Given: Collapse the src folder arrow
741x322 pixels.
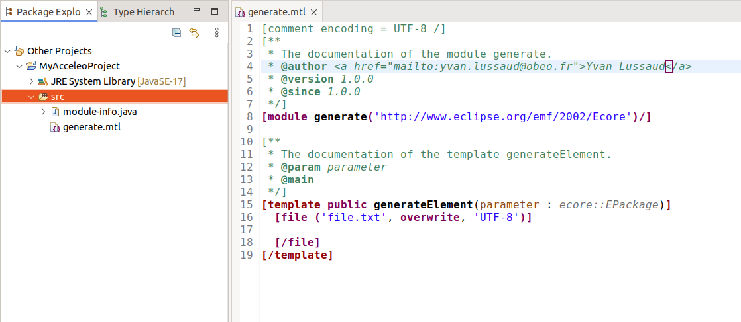Looking at the screenshot, I should tap(31, 97).
